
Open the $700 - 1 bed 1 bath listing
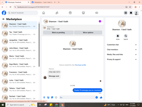tap(53, 29)
